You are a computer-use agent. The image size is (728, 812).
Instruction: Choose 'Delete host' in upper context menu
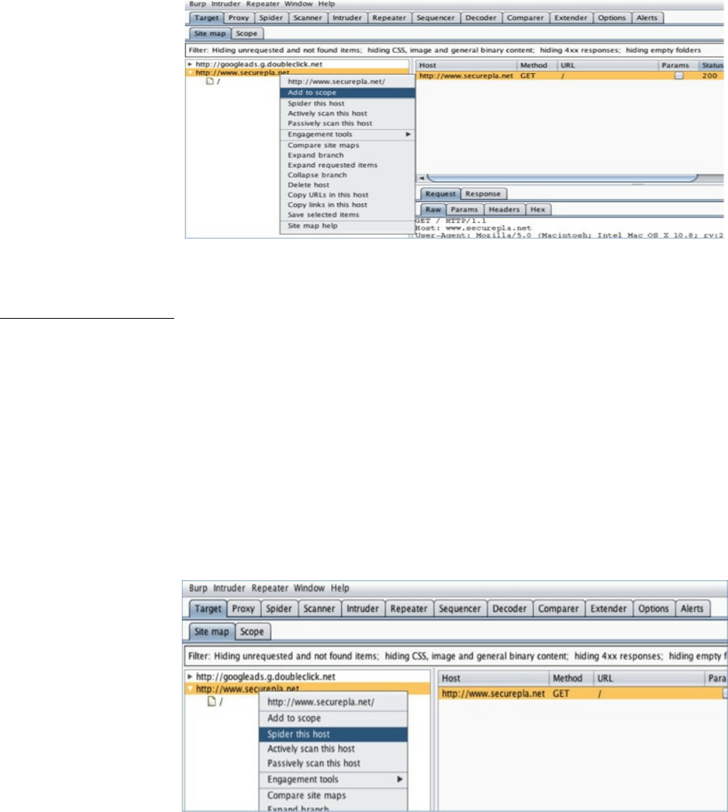(x=308, y=185)
